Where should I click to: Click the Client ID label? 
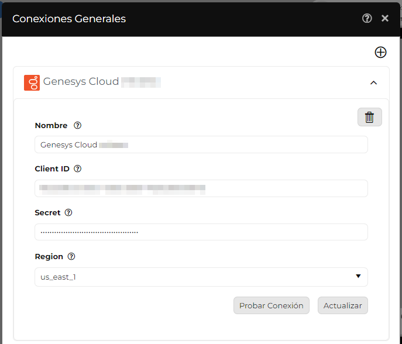click(x=52, y=168)
